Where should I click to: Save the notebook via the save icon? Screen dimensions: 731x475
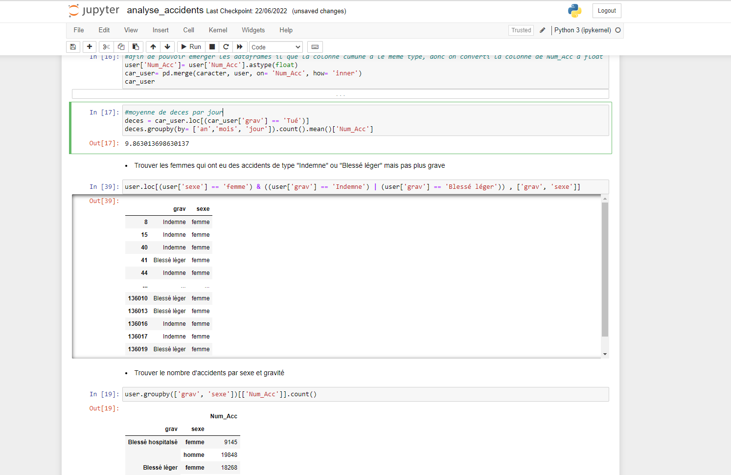pos(73,46)
